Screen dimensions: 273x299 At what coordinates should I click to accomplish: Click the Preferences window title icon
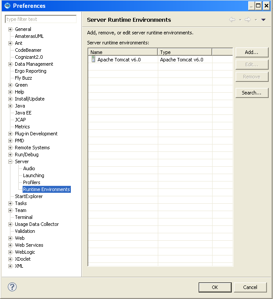pyautogui.click(x=7, y=6)
